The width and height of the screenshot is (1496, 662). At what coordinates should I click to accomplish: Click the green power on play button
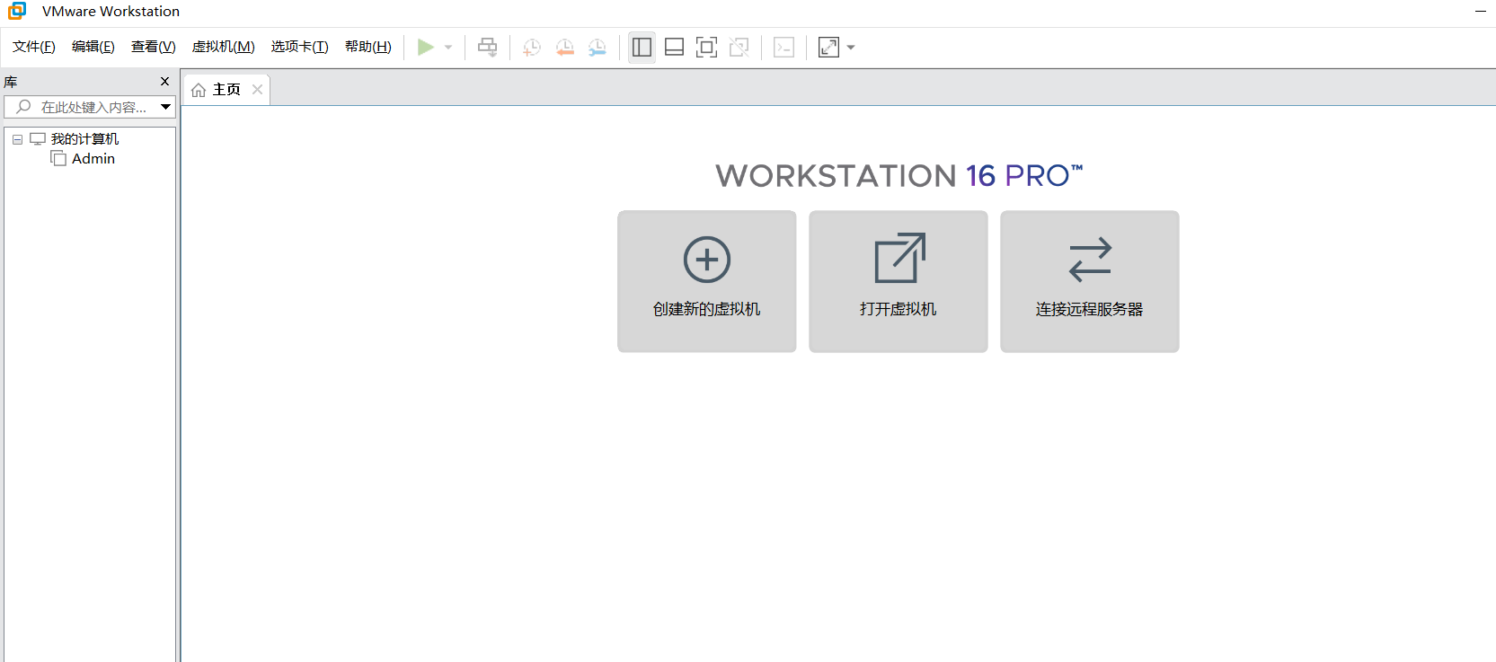[426, 47]
